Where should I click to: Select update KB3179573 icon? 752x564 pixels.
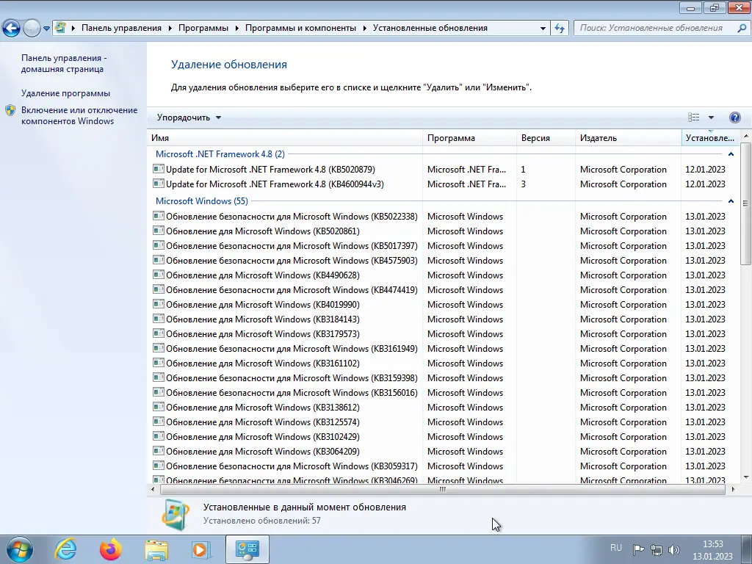(159, 333)
